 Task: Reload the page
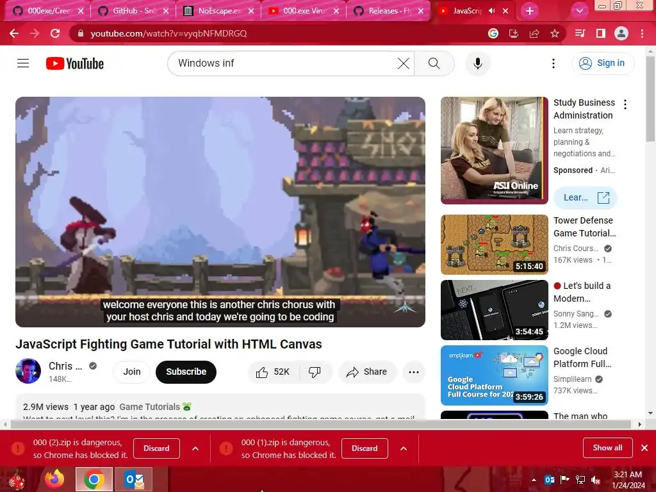(55, 33)
